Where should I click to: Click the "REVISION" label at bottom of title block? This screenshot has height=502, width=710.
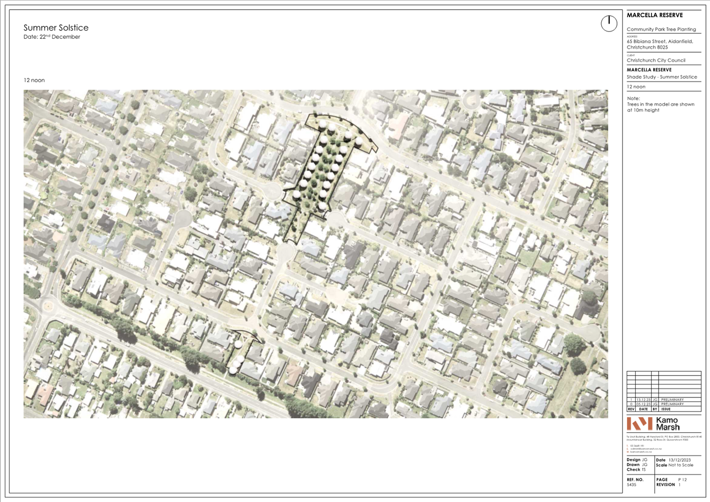(x=665, y=485)
